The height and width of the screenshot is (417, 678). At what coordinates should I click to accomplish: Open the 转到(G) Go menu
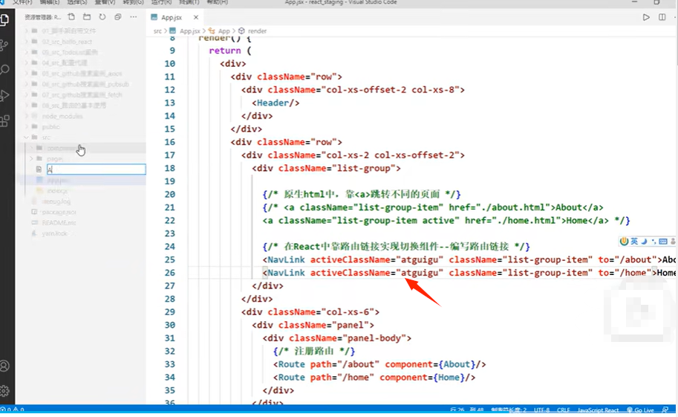pyautogui.click(x=133, y=2)
